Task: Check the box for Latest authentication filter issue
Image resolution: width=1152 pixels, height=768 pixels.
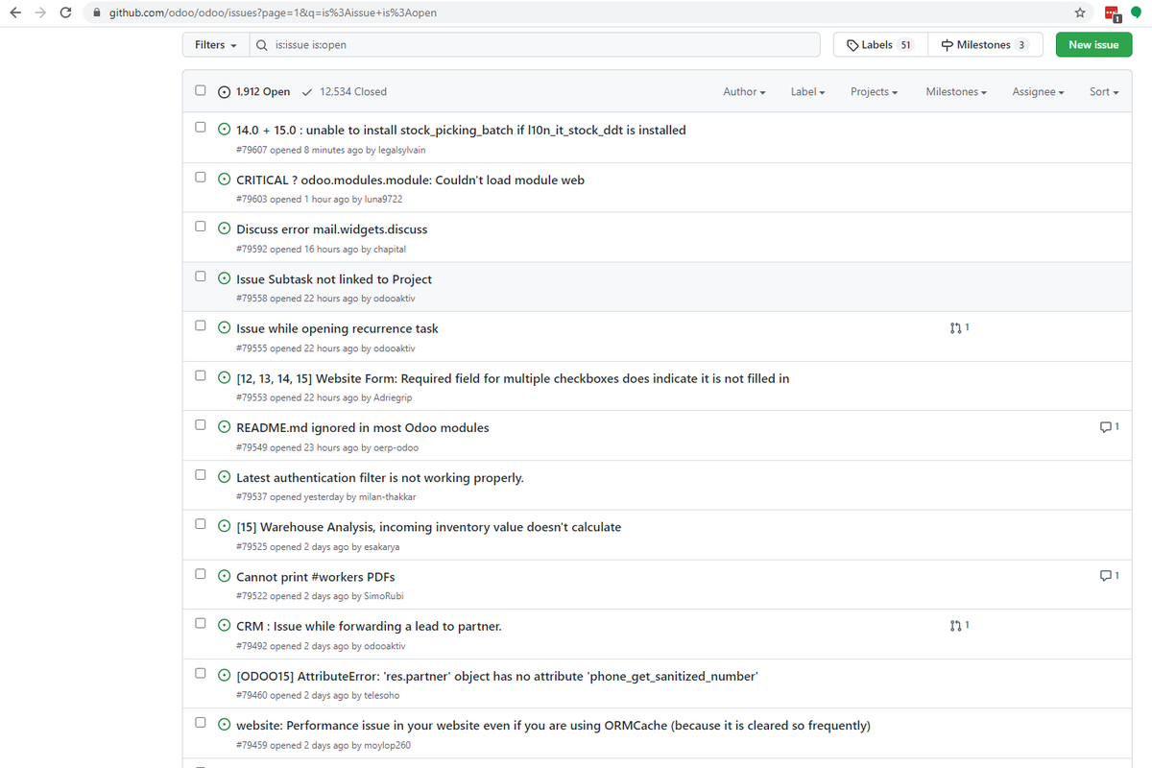Action: point(201,474)
